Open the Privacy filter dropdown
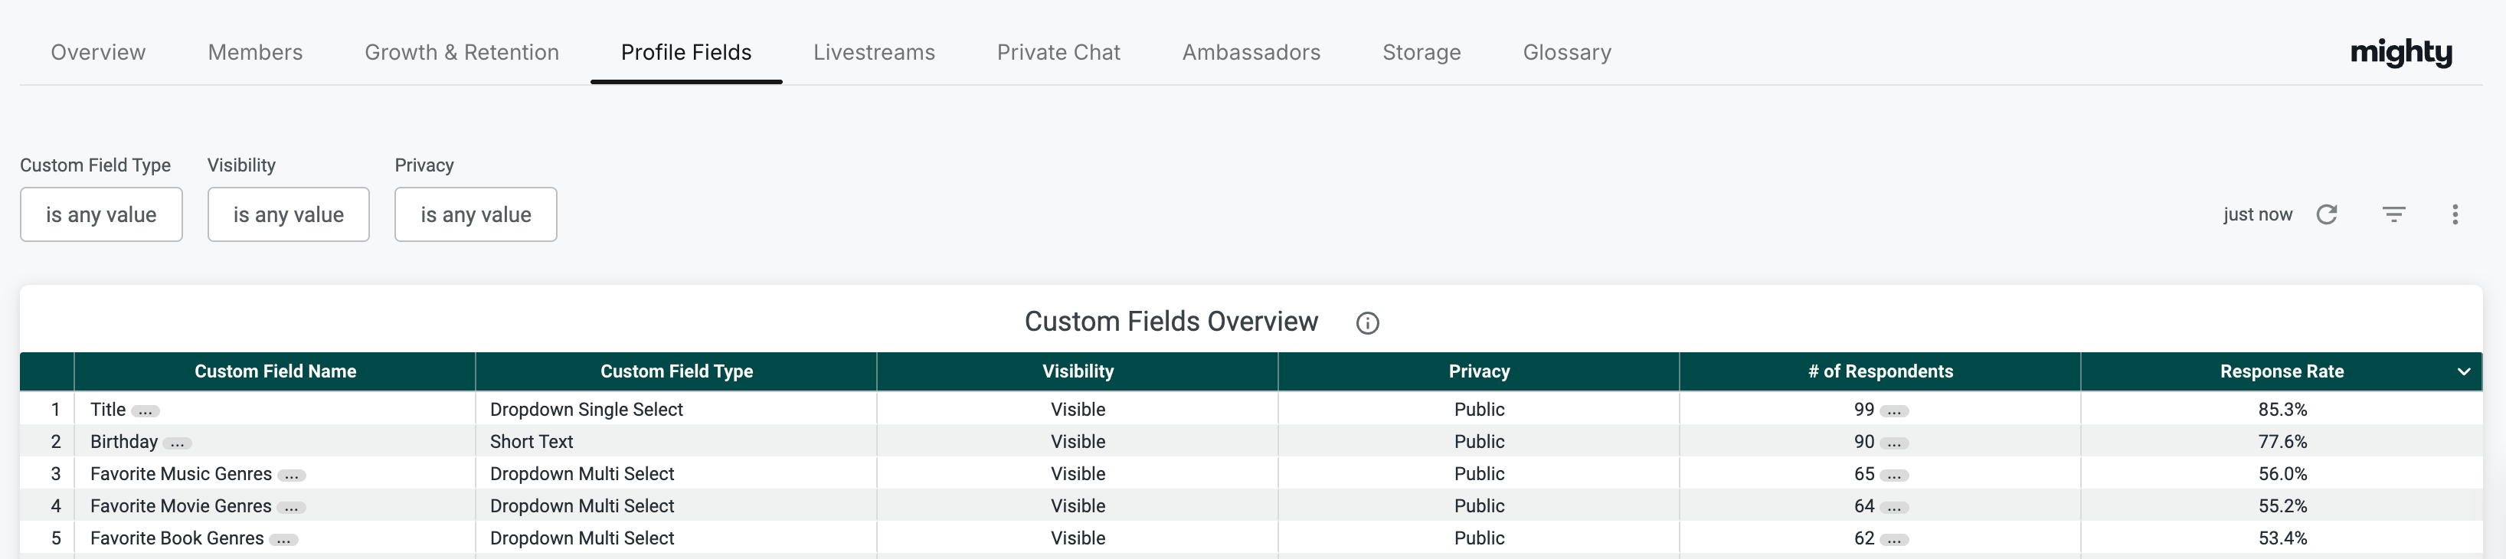2506x559 pixels. [x=476, y=214]
